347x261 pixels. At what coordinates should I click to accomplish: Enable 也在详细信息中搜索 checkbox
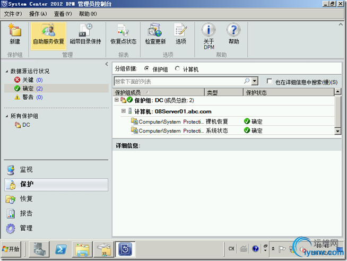pos(270,81)
